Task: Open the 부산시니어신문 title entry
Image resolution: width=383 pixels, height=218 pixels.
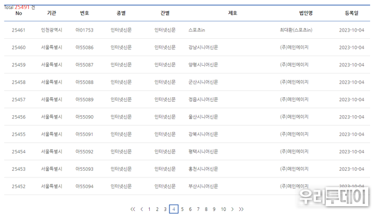Action: 203,187
